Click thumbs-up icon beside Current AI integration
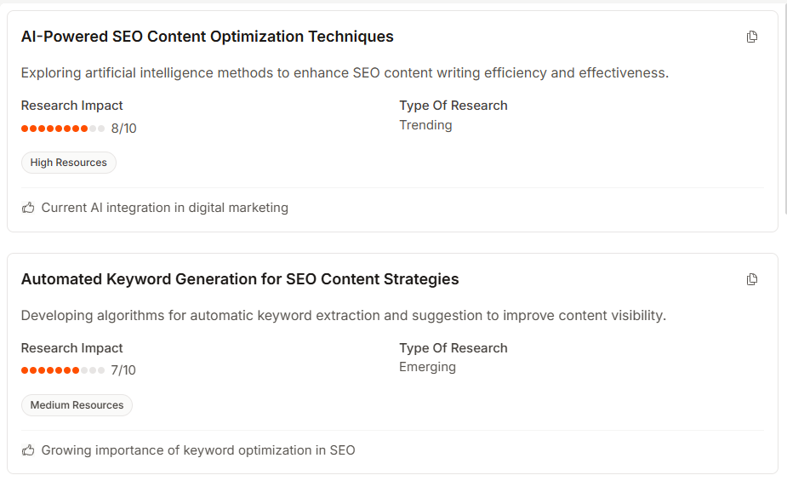Viewport: 787px width, 481px height. pyautogui.click(x=28, y=208)
